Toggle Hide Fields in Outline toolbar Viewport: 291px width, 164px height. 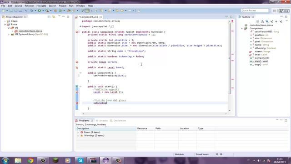coord(267,21)
